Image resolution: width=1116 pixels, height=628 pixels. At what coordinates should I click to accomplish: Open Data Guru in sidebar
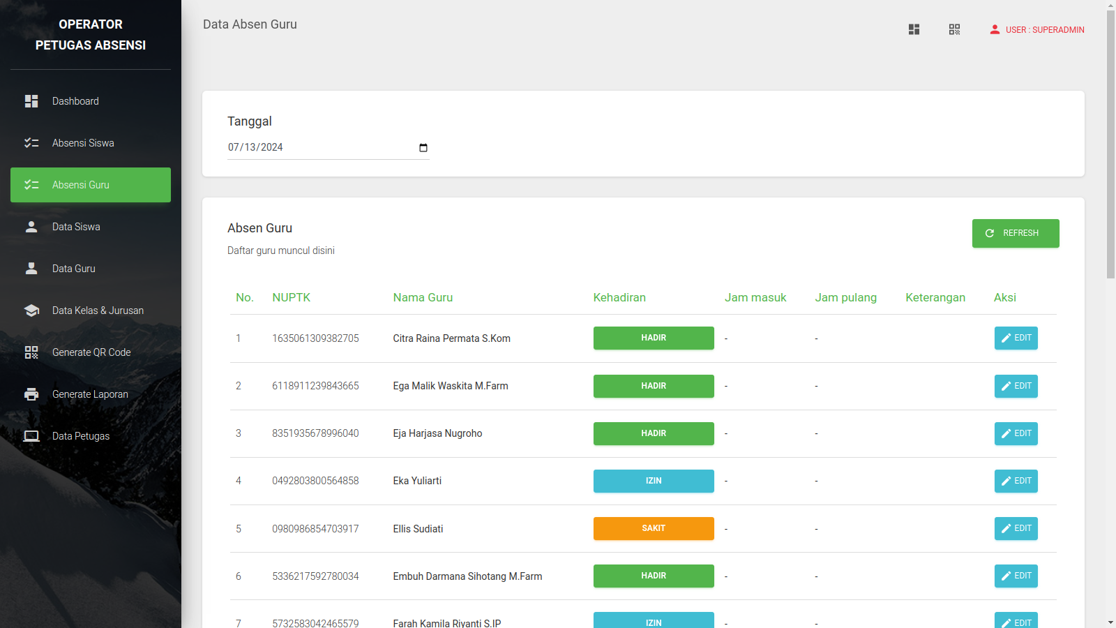[x=74, y=269]
